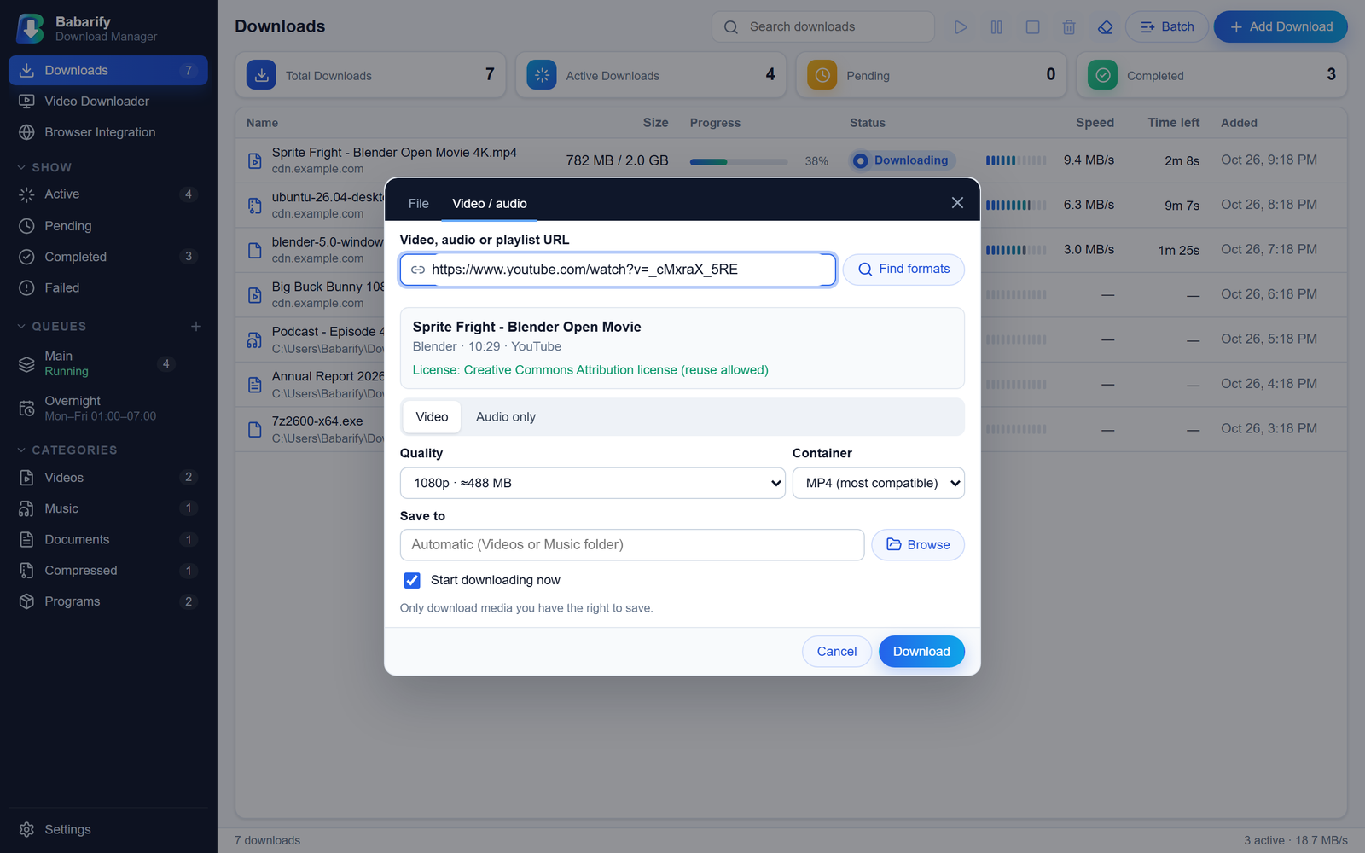Open the Container format dropdown
1365x853 pixels.
pos(878,483)
